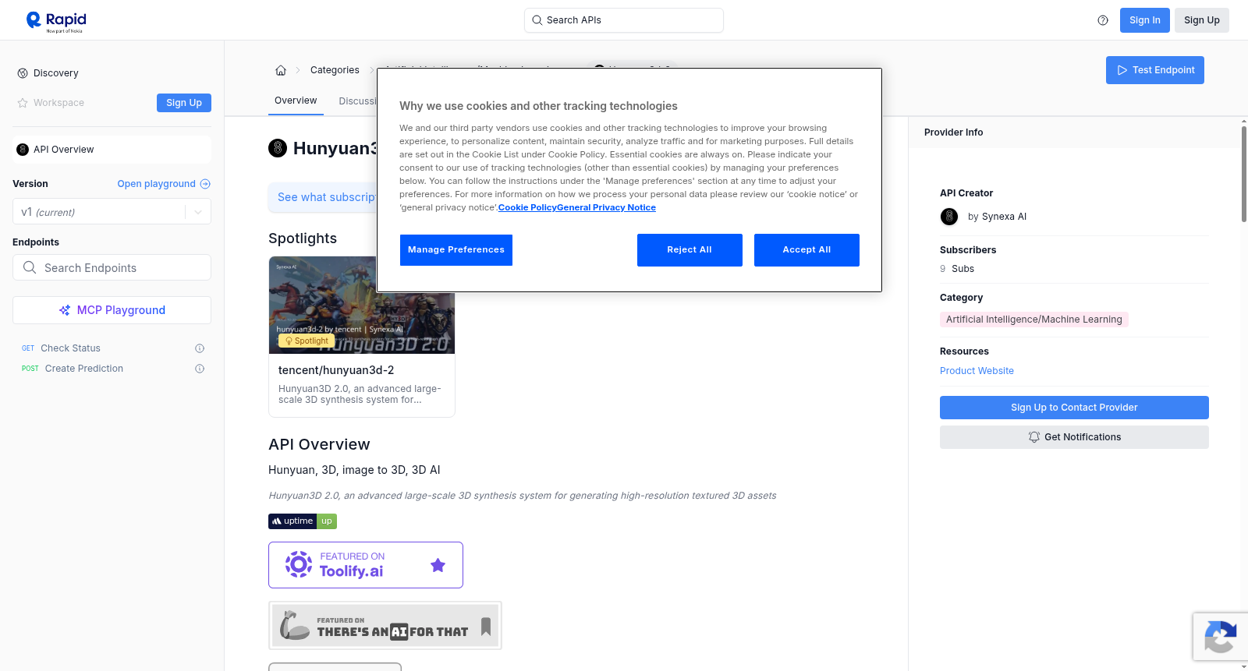
Task: Open the Cookie Policy link
Action: pos(527,207)
